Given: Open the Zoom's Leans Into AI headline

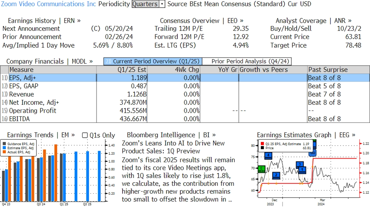Looking at the screenshot, I should click(173, 147).
